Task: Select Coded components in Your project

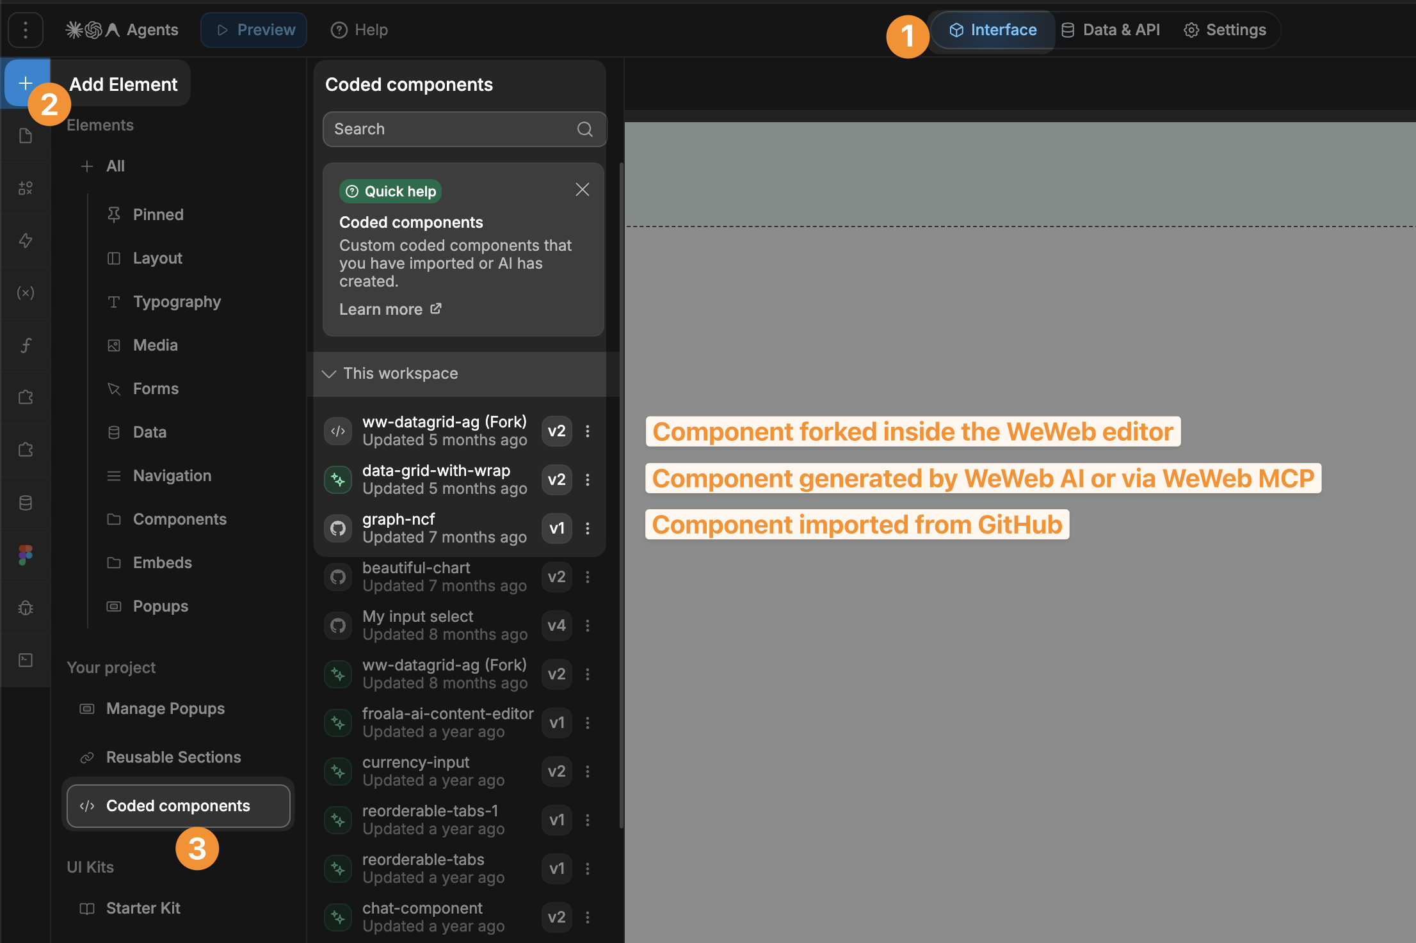Action: [179, 806]
